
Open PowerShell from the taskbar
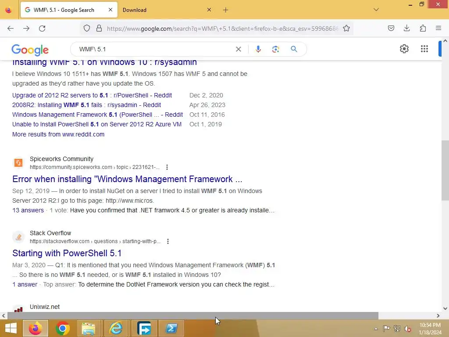171,328
